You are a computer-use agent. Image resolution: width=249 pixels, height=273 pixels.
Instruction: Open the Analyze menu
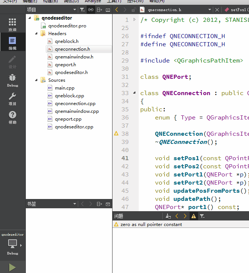point(93,1)
